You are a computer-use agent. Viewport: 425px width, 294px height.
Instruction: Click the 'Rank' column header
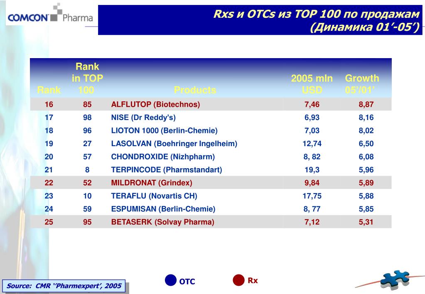(x=49, y=90)
